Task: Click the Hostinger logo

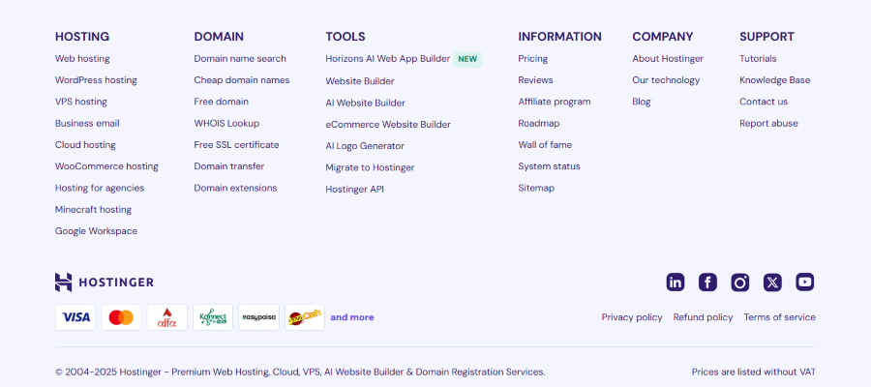Action: coord(105,283)
